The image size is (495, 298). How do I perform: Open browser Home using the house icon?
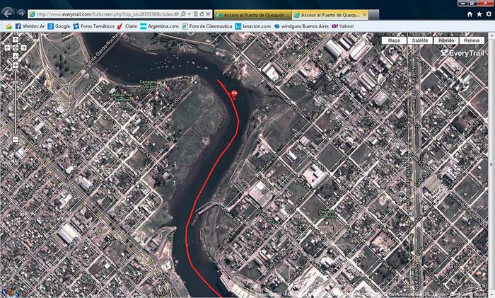(470, 13)
